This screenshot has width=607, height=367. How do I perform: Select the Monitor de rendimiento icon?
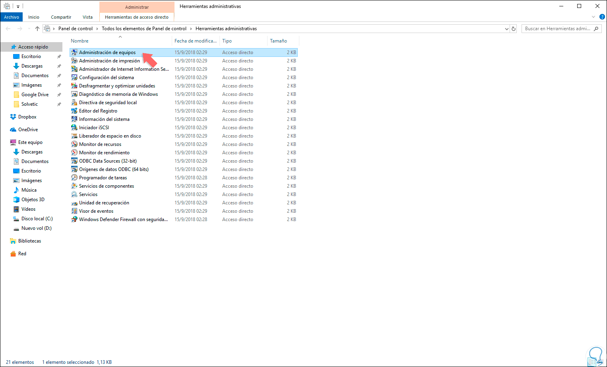tap(74, 153)
